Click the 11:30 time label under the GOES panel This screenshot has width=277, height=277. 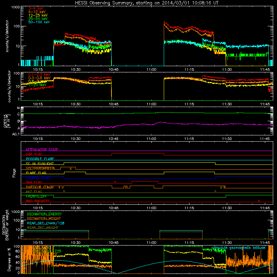(227, 139)
